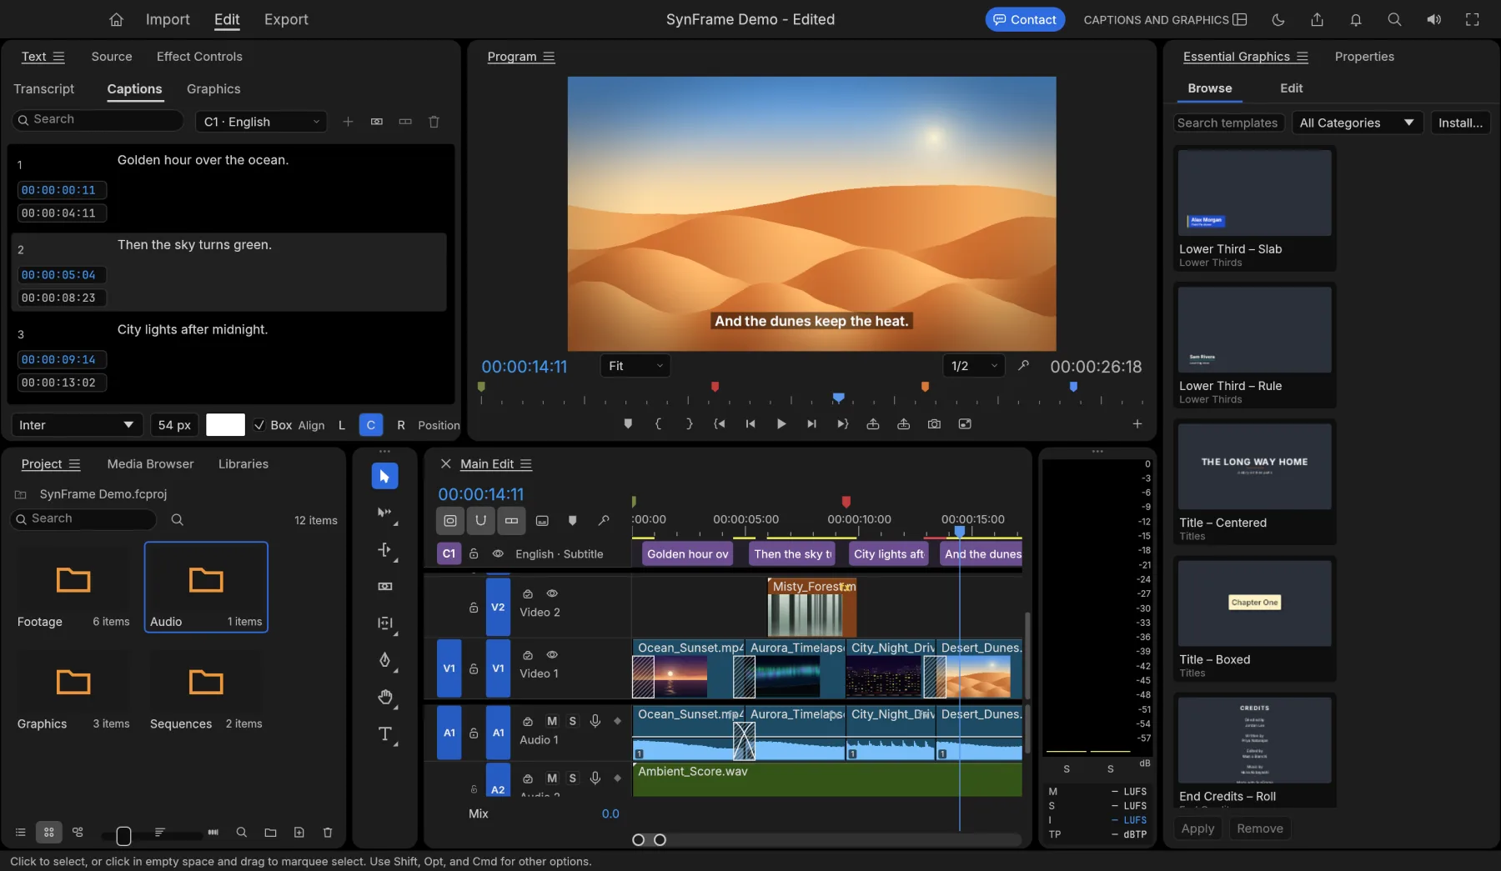This screenshot has width=1501, height=871.
Task: Click the Contact button
Action: (1025, 19)
